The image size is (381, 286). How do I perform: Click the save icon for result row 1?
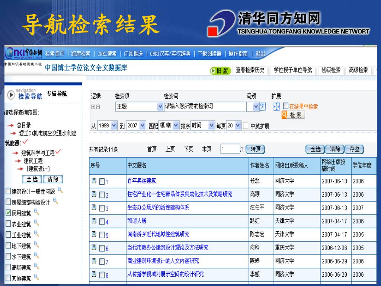[x=94, y=181]
